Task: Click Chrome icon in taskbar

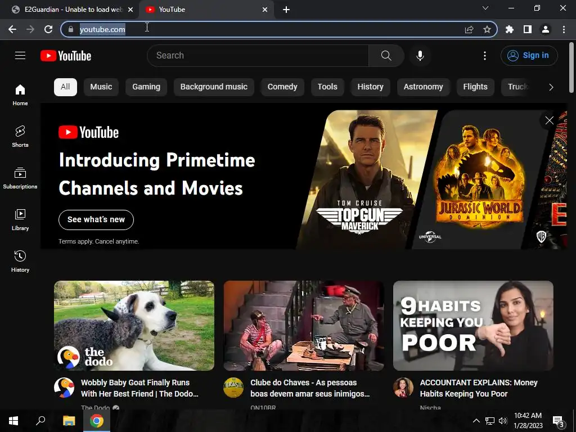Action: (x=97, y=421)
